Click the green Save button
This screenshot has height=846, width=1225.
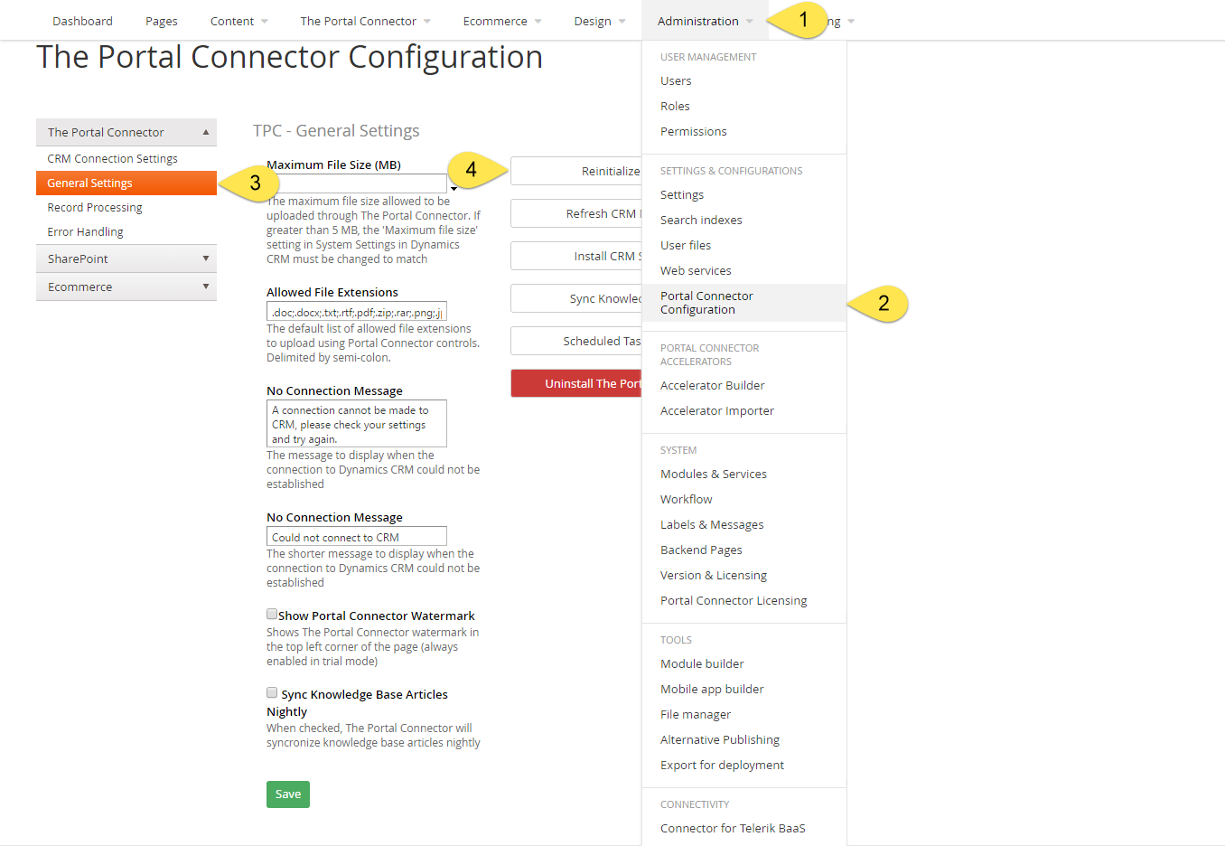(x=288, y=794)
